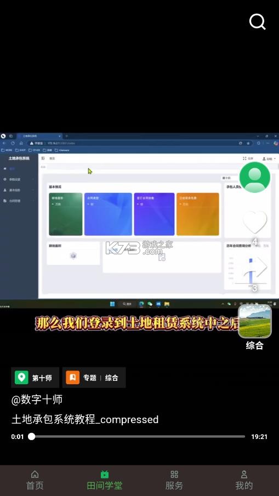Click the video progress slider handle
The image size is (279, 496).
pyautogui.click(x=31, y=436)
